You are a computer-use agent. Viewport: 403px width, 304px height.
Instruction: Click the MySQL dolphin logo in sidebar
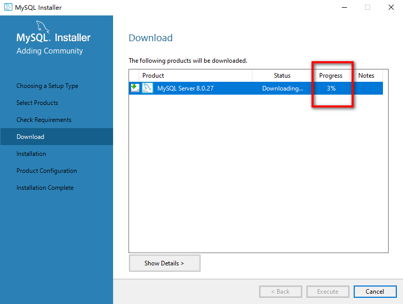43,27
